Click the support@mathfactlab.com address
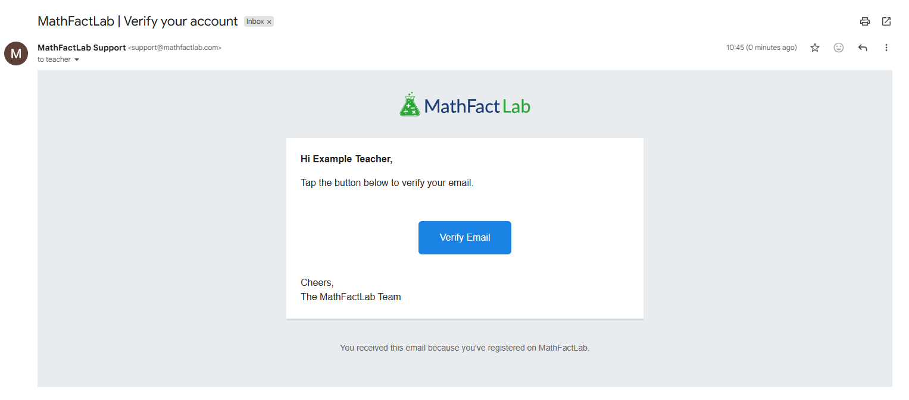The height and width of the screenshot is (400, 909). [x=175, y=48]
